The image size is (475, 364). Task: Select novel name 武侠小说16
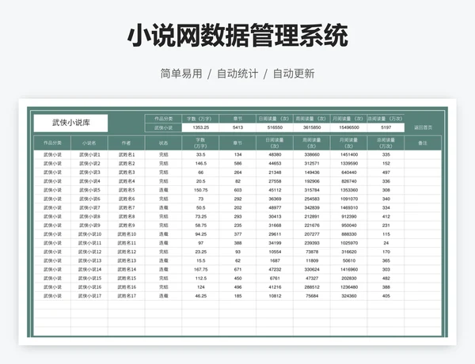pos(89,287)
